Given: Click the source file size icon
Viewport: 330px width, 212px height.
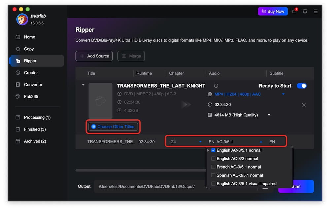Looking at the screenshot, I should pos(119,110).
